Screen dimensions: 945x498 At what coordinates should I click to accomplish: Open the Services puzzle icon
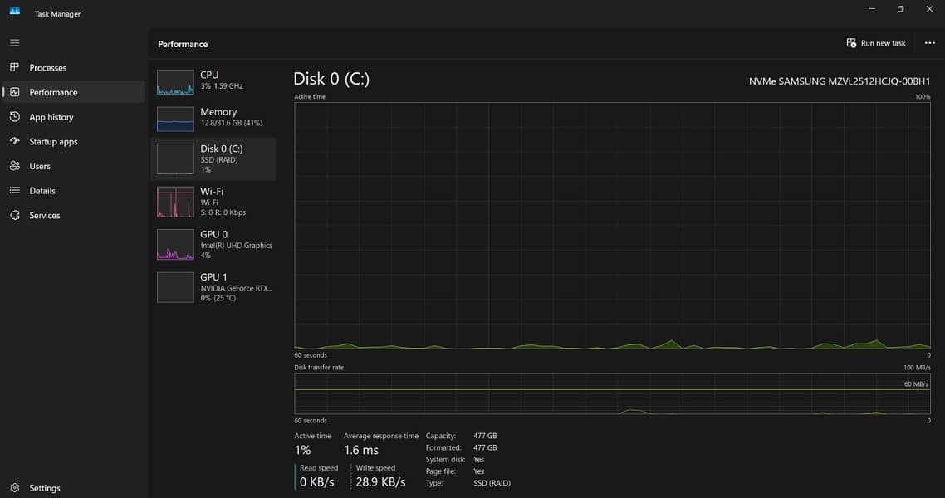[x=14, y=215]
